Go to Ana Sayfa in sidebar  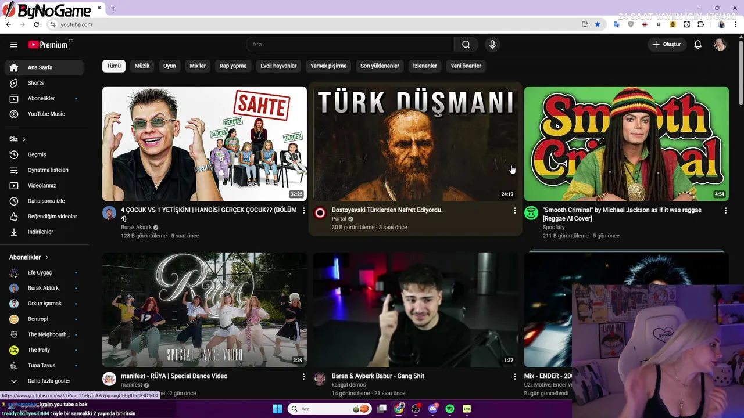[44, 67]
